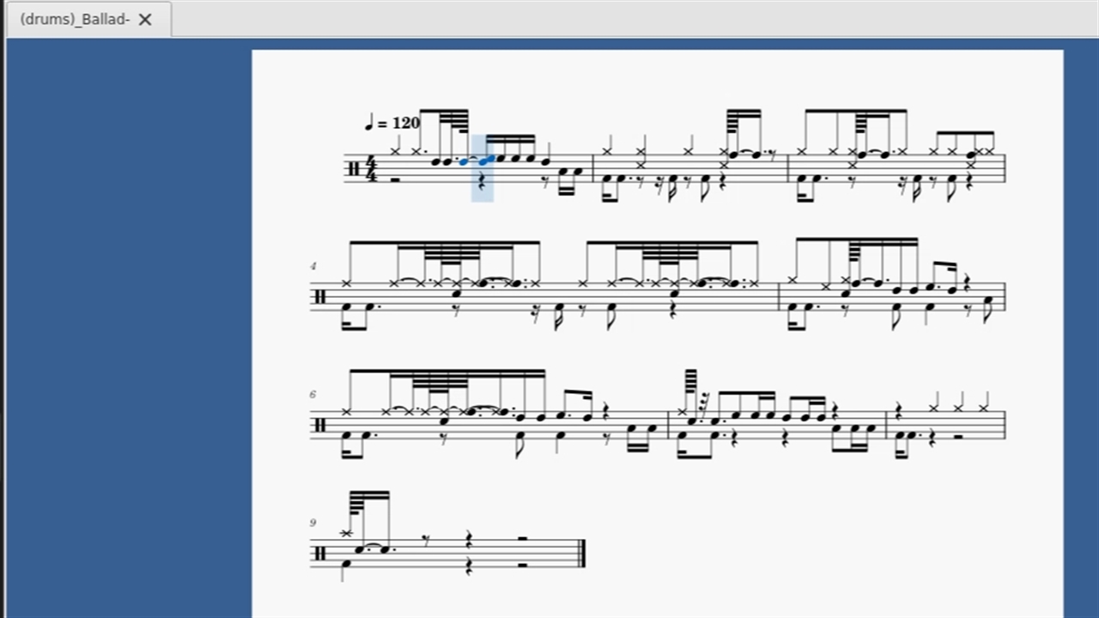Click the blue highlighted note in measure one

(487, 160)
